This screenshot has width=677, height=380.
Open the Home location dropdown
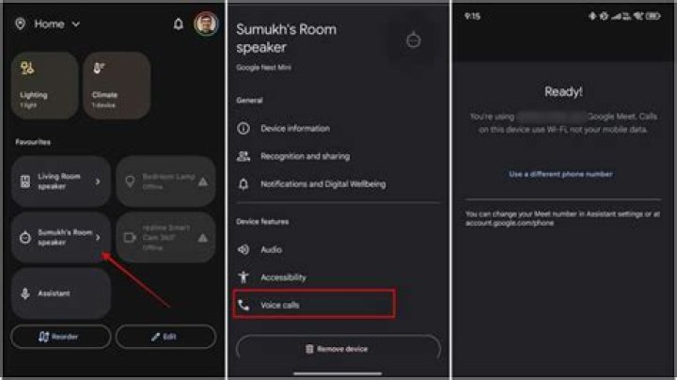click(57, 24)
